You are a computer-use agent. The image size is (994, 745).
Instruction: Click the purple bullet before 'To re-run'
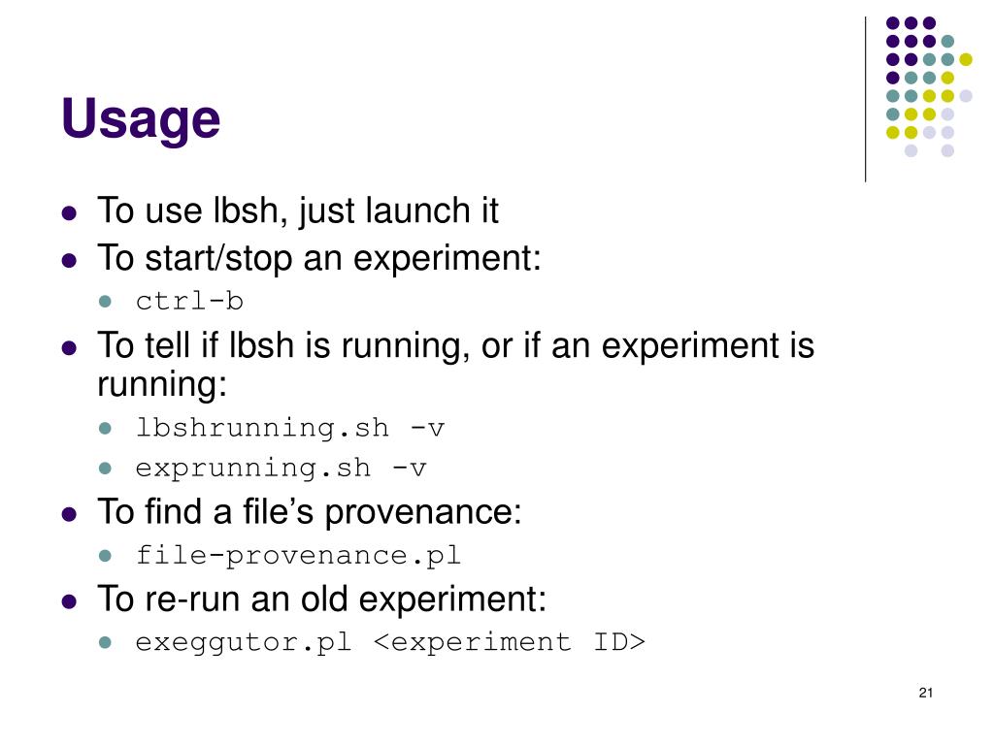(69, 601)
